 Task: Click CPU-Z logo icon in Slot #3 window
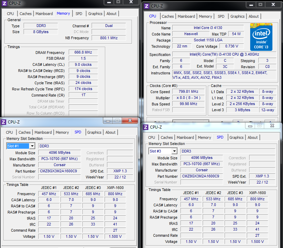click(x=146, y=127)
